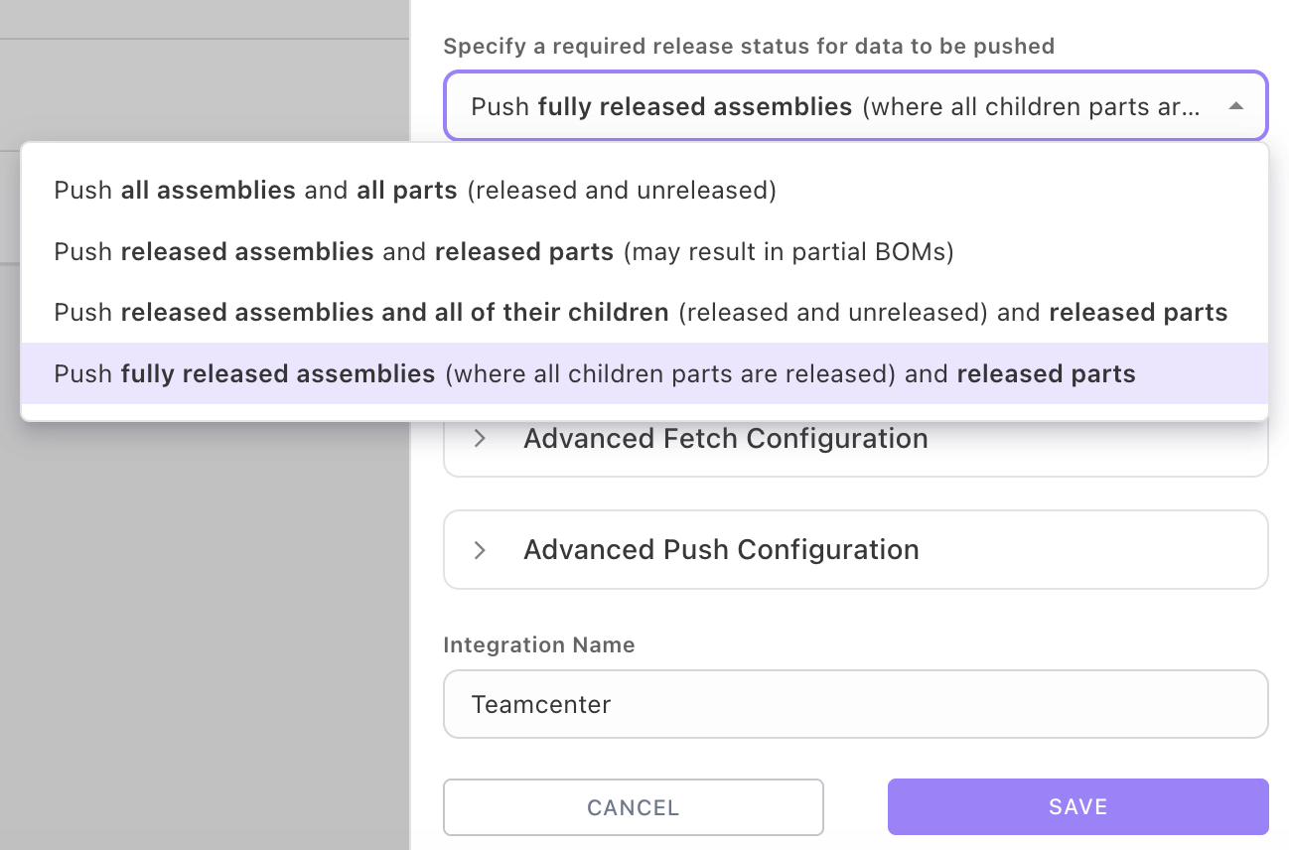This screenshot has height=850, width=1289.
Task: Select highlighted "Push fully released assemblies" option
Action: coord(595,374)
